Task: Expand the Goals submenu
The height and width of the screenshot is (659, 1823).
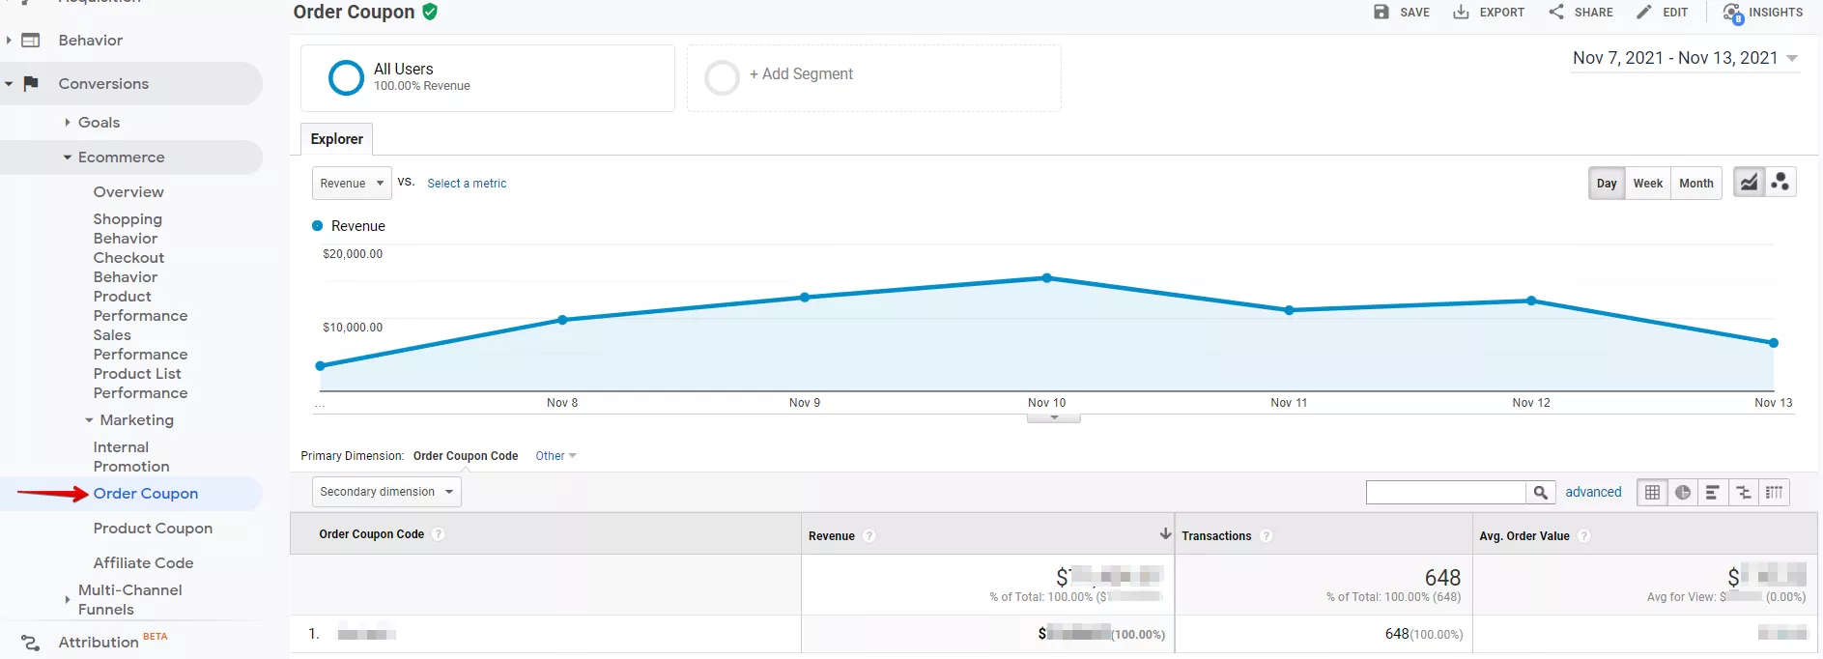Action: pos(68,123)
